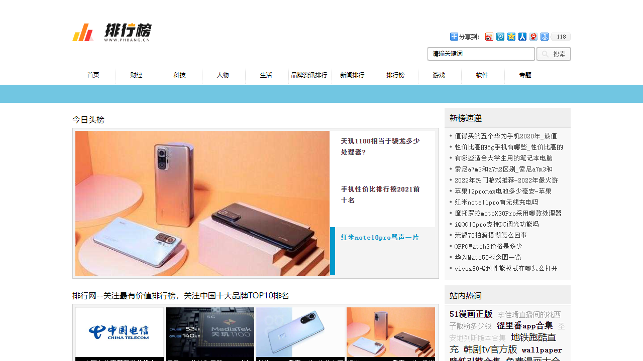Open 性价比高的5g手机有哪些 link
This screenshot has width=643, height=361.
click(509, 147)
